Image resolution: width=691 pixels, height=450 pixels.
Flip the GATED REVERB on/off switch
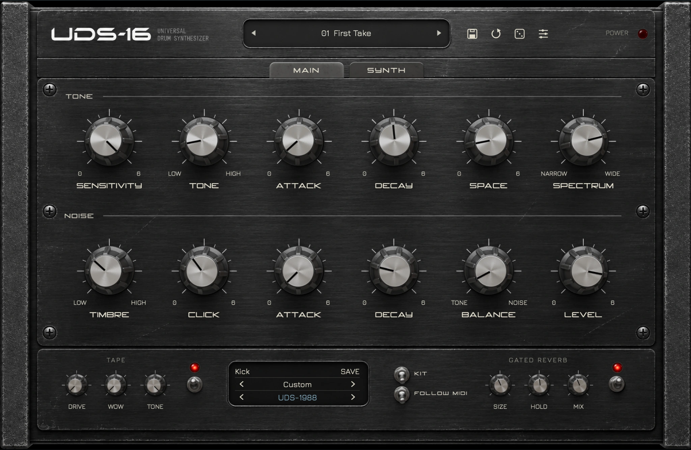pos(617,385)
